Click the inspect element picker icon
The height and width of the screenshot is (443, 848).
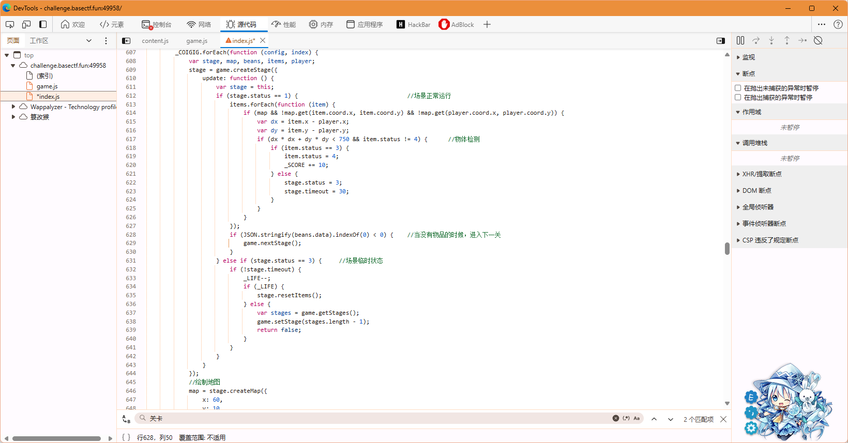click(10, 24)
